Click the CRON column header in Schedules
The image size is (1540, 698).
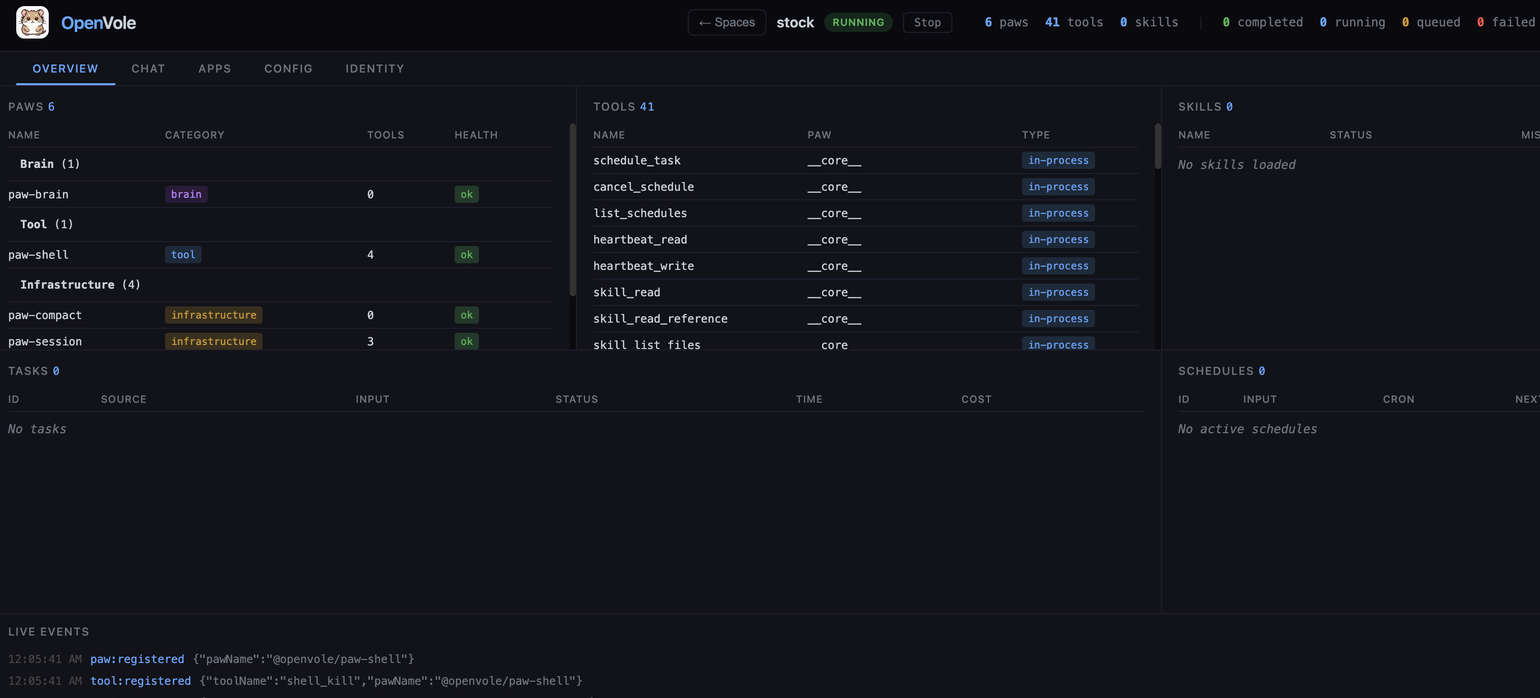pyautogui.click(x=1398, y=399)
